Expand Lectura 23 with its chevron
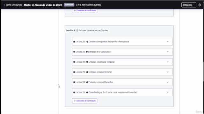The height and width of the screenshot is (114, 204). [168, 72]
